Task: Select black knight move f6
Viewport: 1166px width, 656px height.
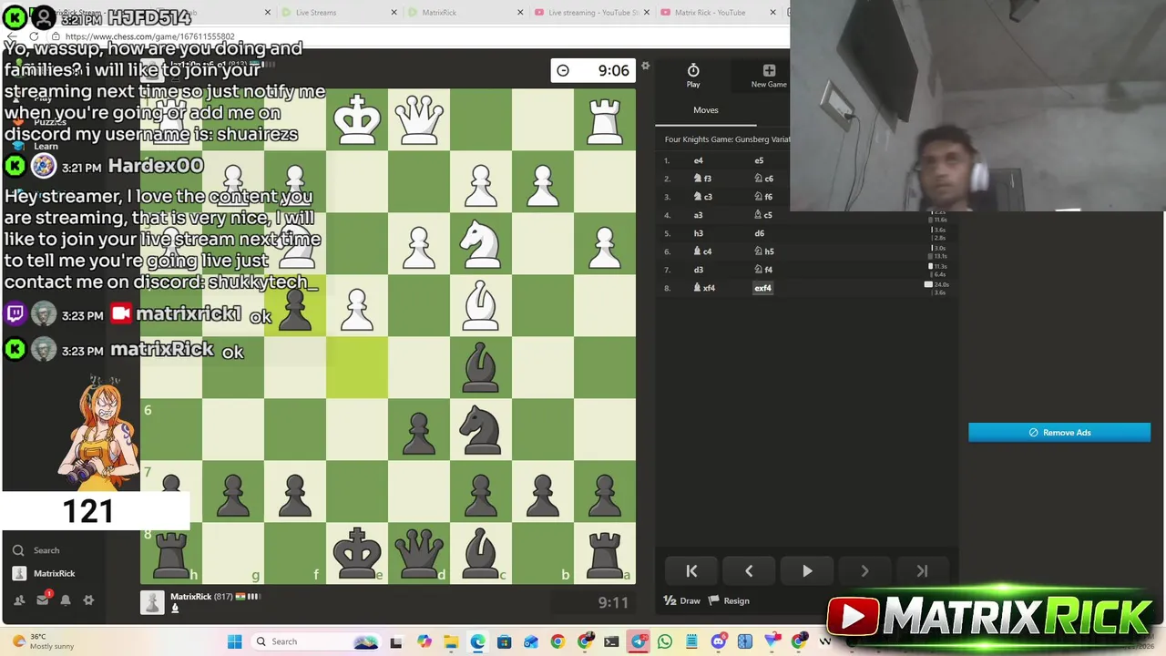Action: pos(763,197)
